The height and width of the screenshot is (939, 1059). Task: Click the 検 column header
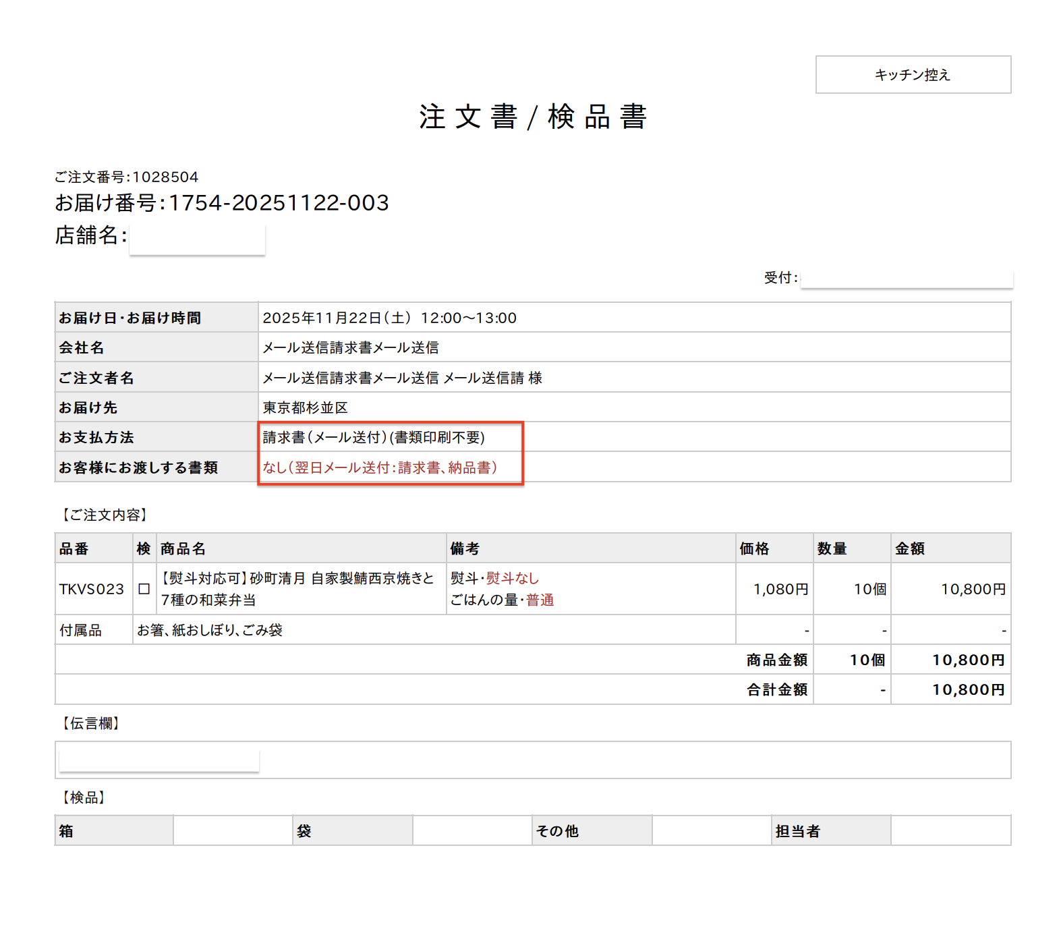pos(144,548)
